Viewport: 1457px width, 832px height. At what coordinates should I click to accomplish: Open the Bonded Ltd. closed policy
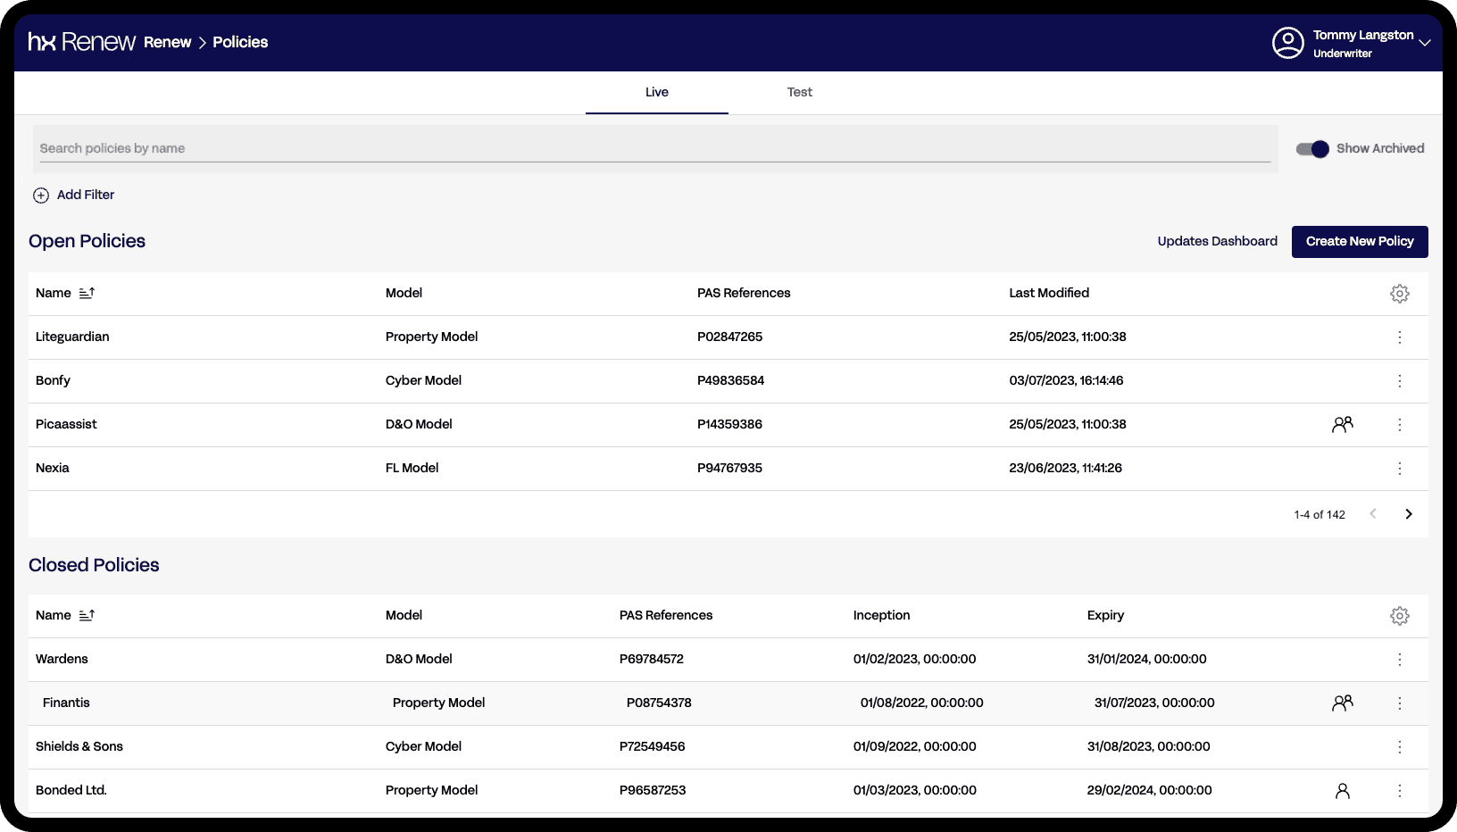[x=71, y=790]
